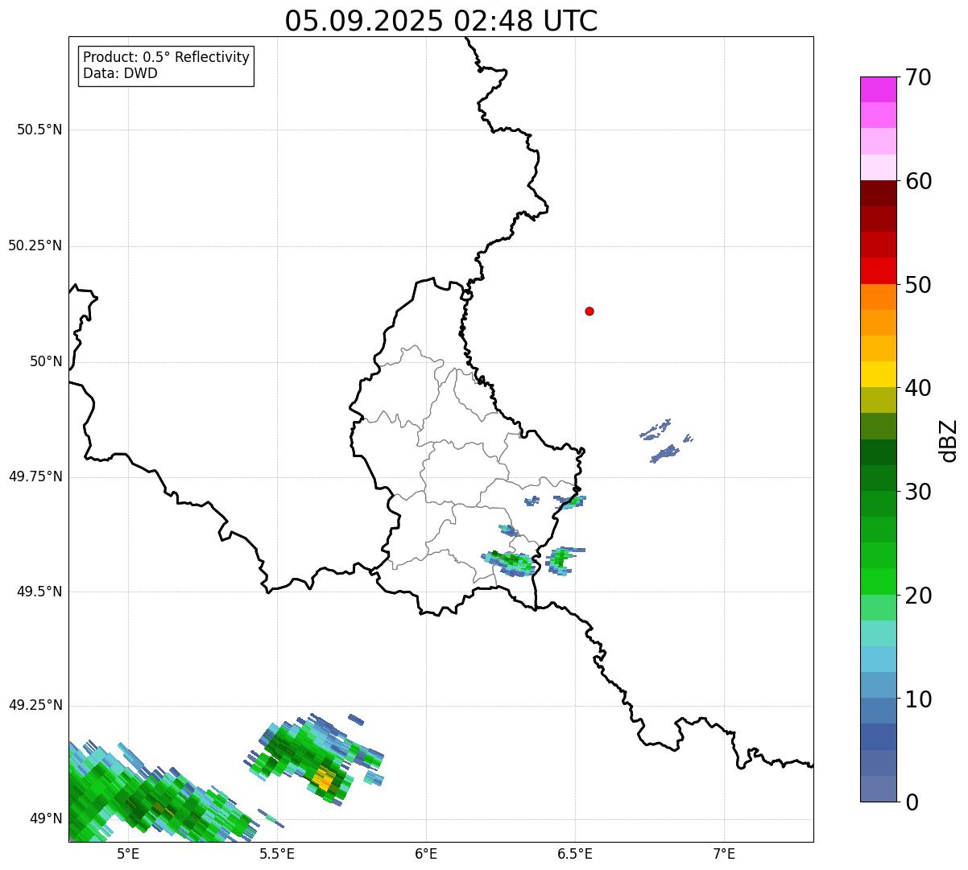Click the plot title showing 02:48 UTC
968x870 pixels.
point(441,21)
